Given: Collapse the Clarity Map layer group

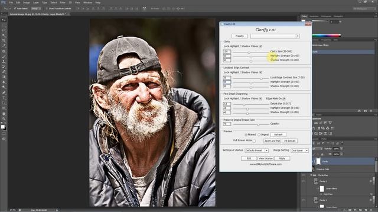Looking at the screenshot, I should (311, 175).
